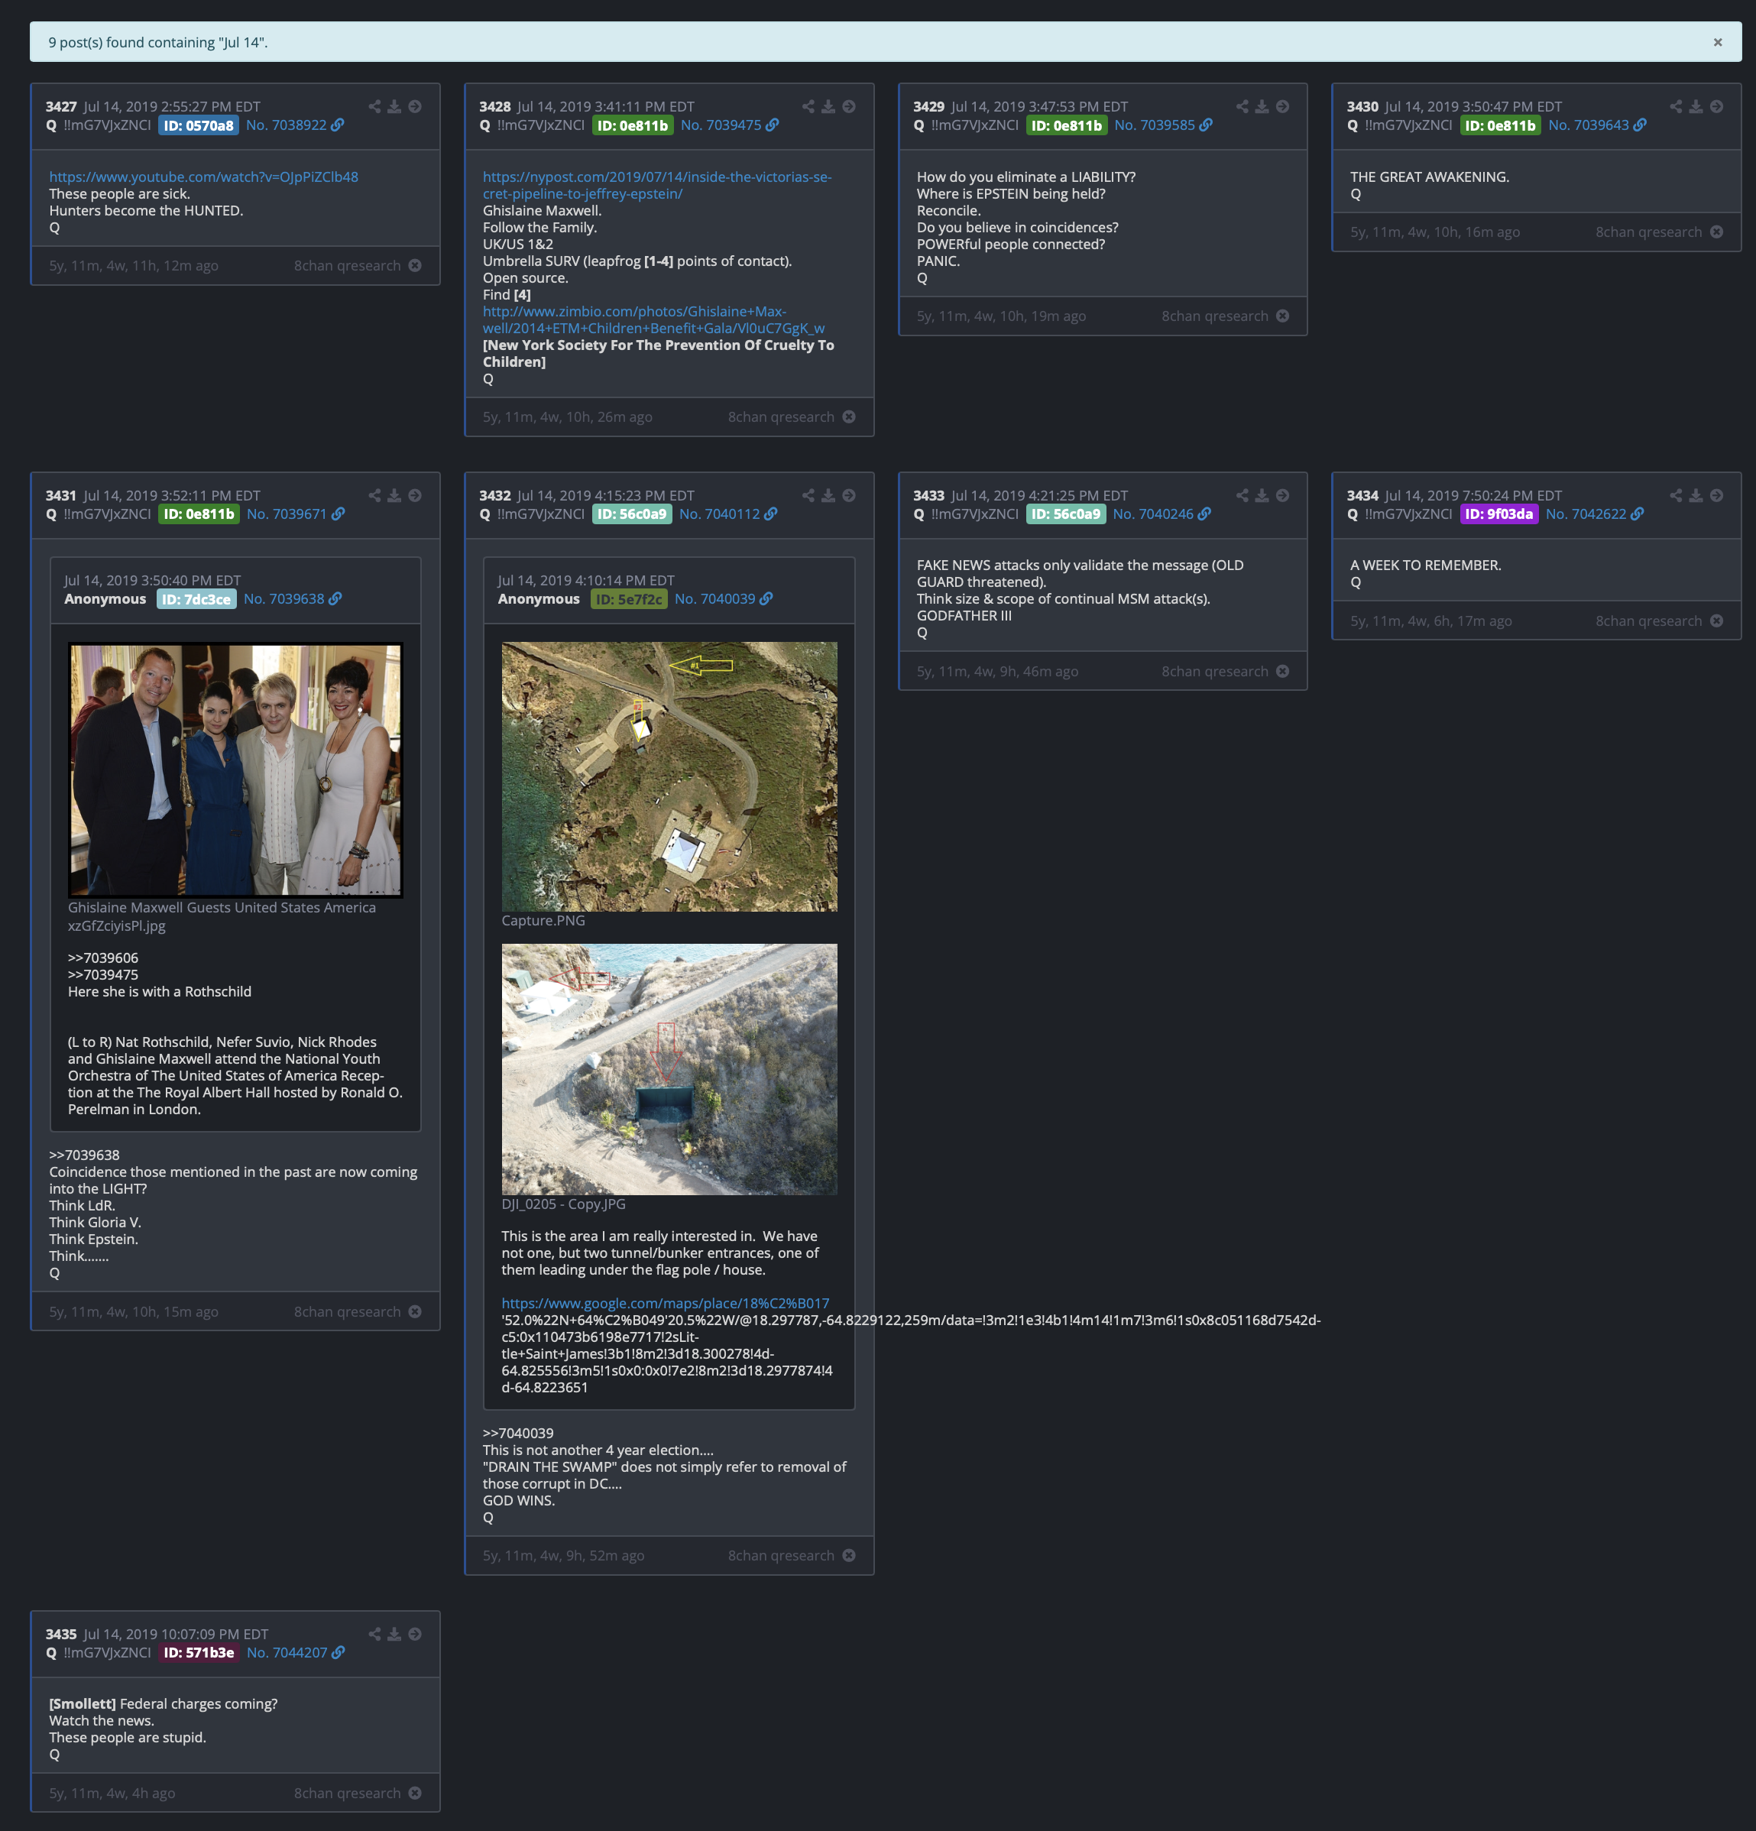Click ID: 56c0a9 badge on post 3432
1756x1831 pixels.
click(x=631, y=514)
